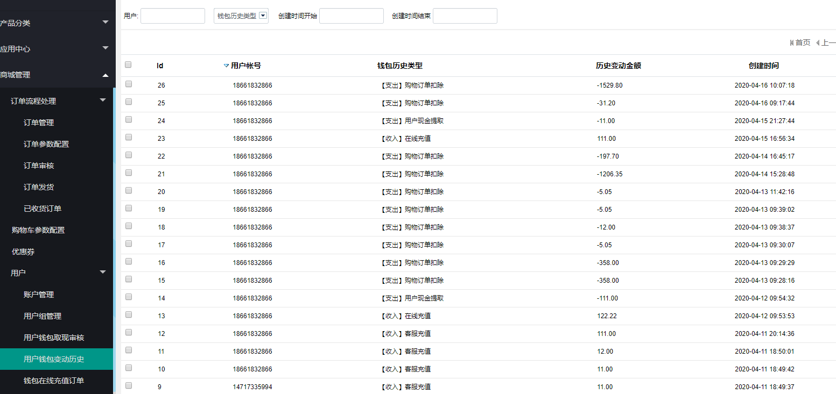Click the 18661832866 account link in row 26
The height and width of the screenshot is (394, 836).
(x=252, y=85)
